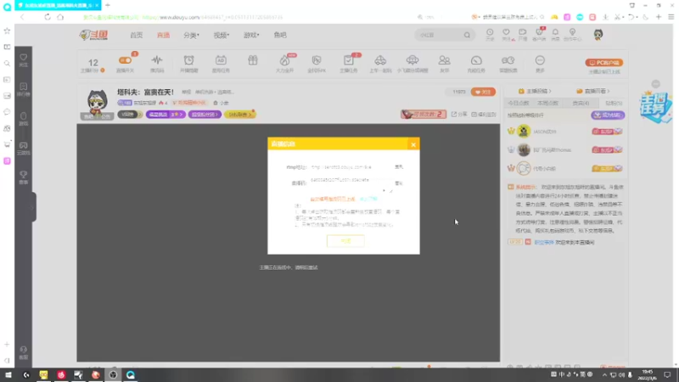Screen dimensions: 679x382
Task: Open the headset support icon in sidebar
Action: (24, 352)
